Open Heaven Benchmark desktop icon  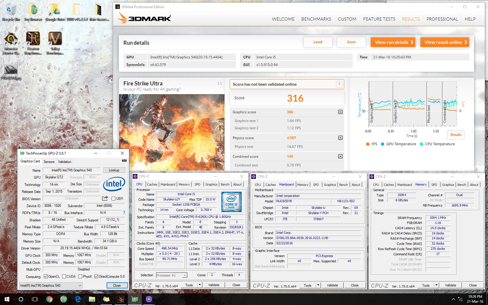33,43
